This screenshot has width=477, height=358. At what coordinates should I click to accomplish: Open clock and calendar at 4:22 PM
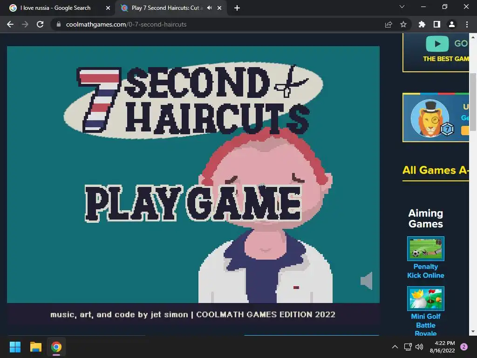(x=443, y=347)
